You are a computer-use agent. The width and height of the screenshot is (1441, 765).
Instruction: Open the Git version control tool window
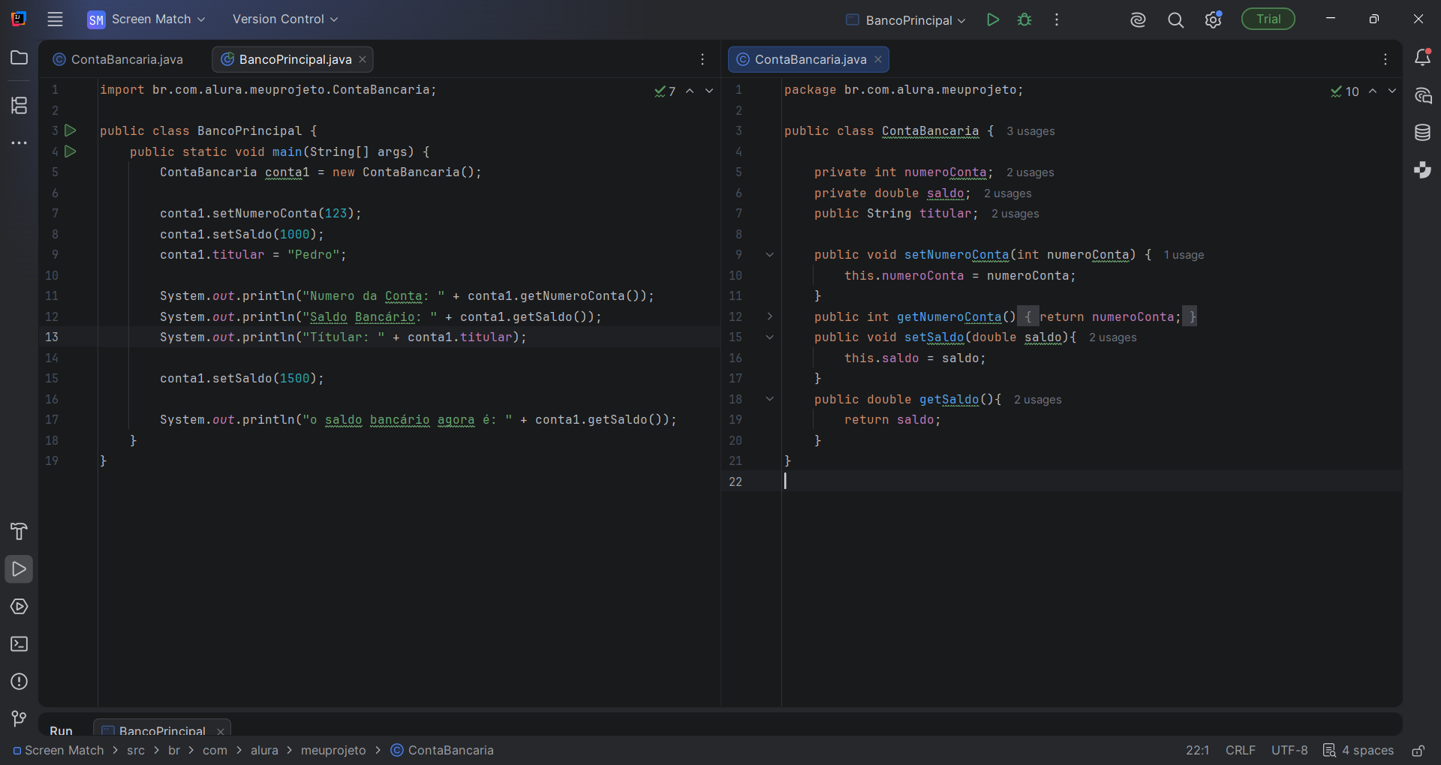click(20, 718)
